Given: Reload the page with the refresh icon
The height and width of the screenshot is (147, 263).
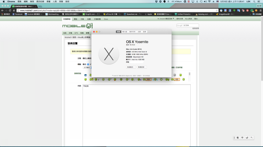Looking at the screenshot, I should [x=10, y=10].
